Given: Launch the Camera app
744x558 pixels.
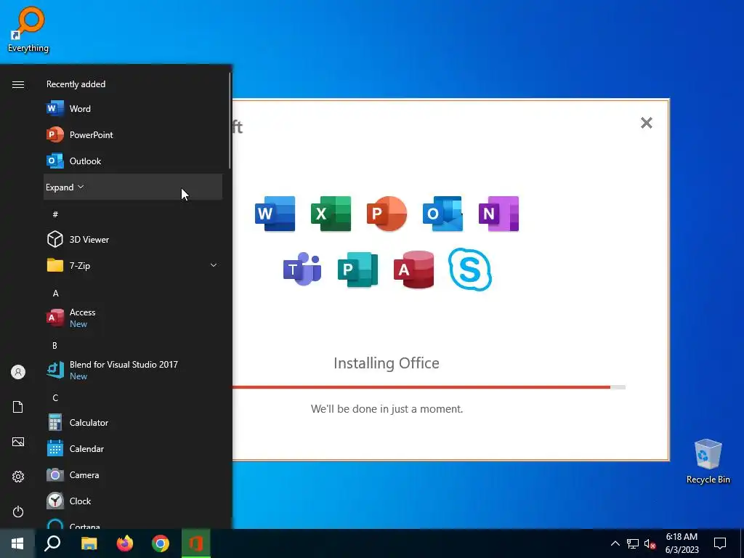Looking at the screenshot, I should (133, 475).
